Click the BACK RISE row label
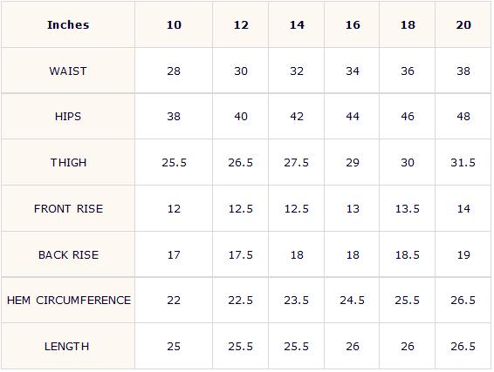This screenshot has height=372, width=494. click(68, 254)
